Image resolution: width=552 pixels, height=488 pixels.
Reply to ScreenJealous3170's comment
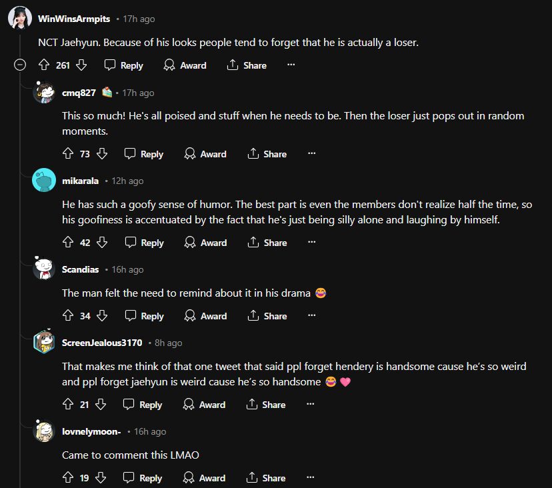coord(143,405)
